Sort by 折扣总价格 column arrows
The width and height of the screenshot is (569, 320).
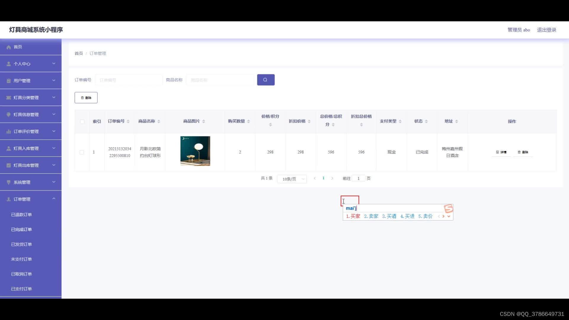(x=361, y=125)
